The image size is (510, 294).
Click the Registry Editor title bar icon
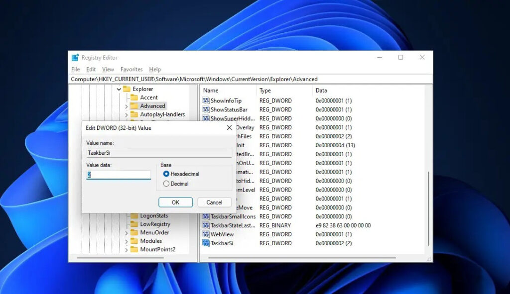click(75, 57)
